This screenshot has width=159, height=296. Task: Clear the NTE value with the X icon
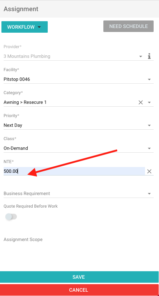(x=149, y=171)
